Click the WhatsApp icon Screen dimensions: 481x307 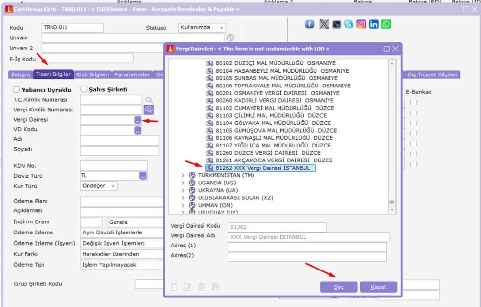coord(386,24)
